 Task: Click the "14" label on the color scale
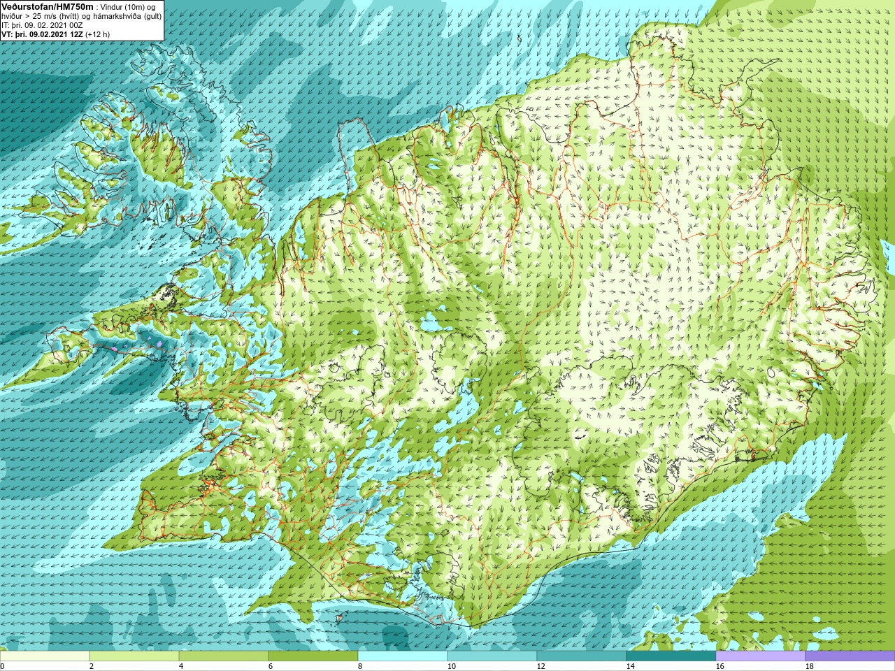[630, 666]
